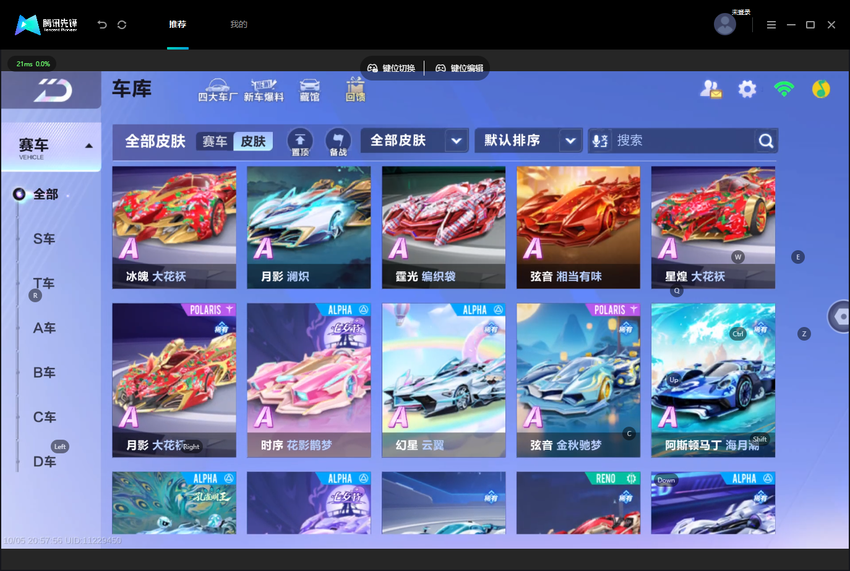Click the 置顶 pin-to-top icon
Viewport: 850px width, 571px height.
point(300,142)
